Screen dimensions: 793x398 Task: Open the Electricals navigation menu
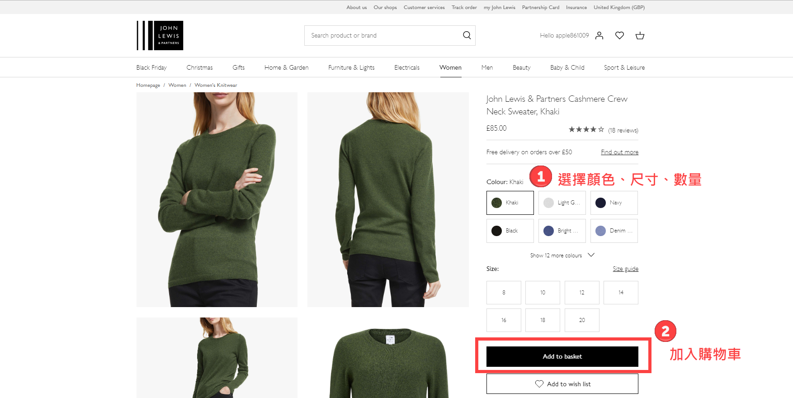(x=407, y=67)
